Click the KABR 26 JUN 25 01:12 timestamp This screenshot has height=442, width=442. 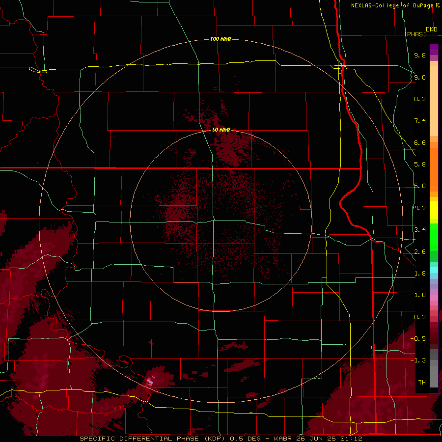pyautogui.click(x=318, y=439)
